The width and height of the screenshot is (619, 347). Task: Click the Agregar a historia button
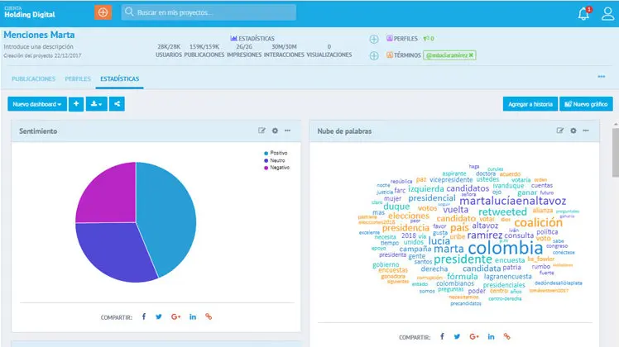click(530, 104)
